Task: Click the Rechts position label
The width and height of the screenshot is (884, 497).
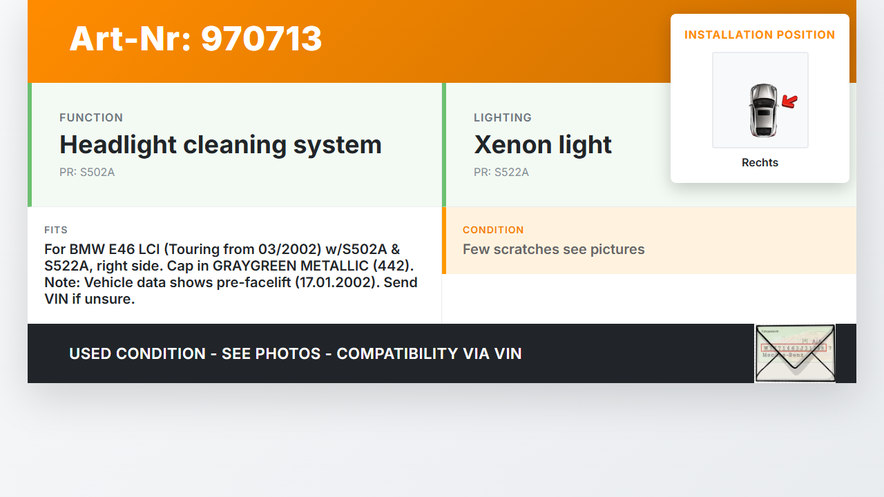Action: [760, 163]
